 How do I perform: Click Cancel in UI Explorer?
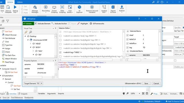[156, 83]
